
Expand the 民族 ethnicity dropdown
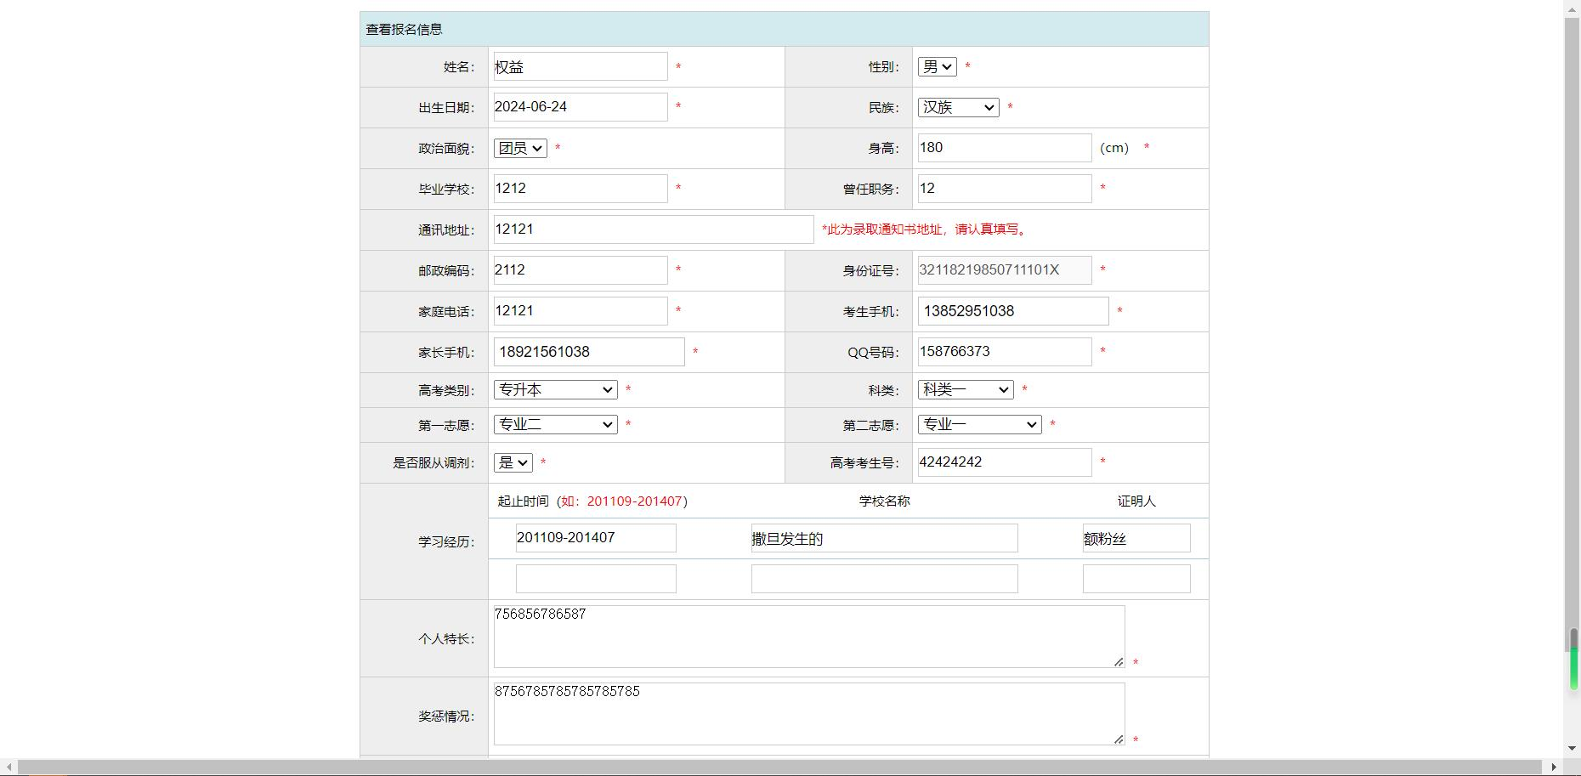(x=958, y=107)
